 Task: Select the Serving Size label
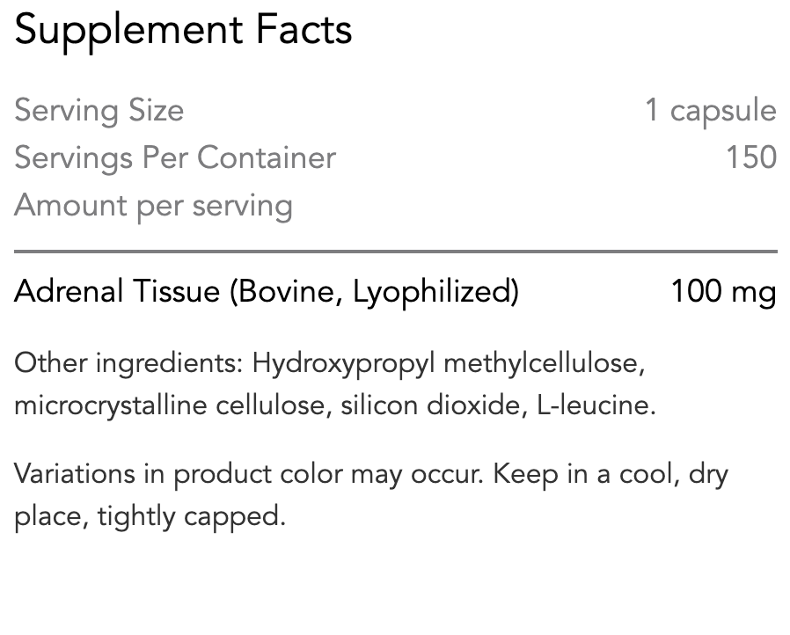tap(99, 111)
